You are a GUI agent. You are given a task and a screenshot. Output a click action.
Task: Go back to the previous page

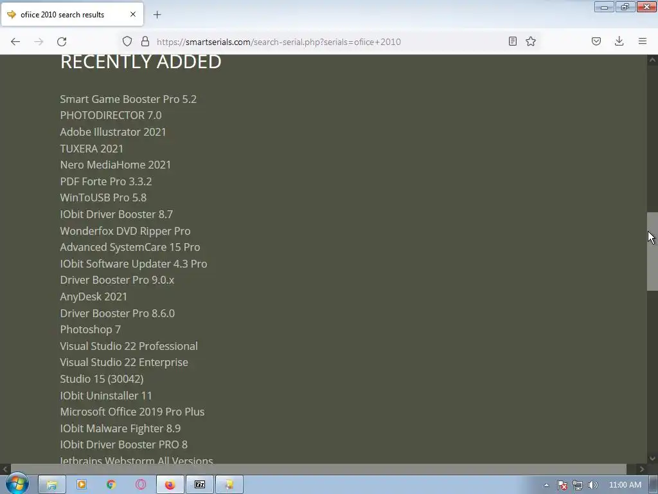[x=15, y=42]
